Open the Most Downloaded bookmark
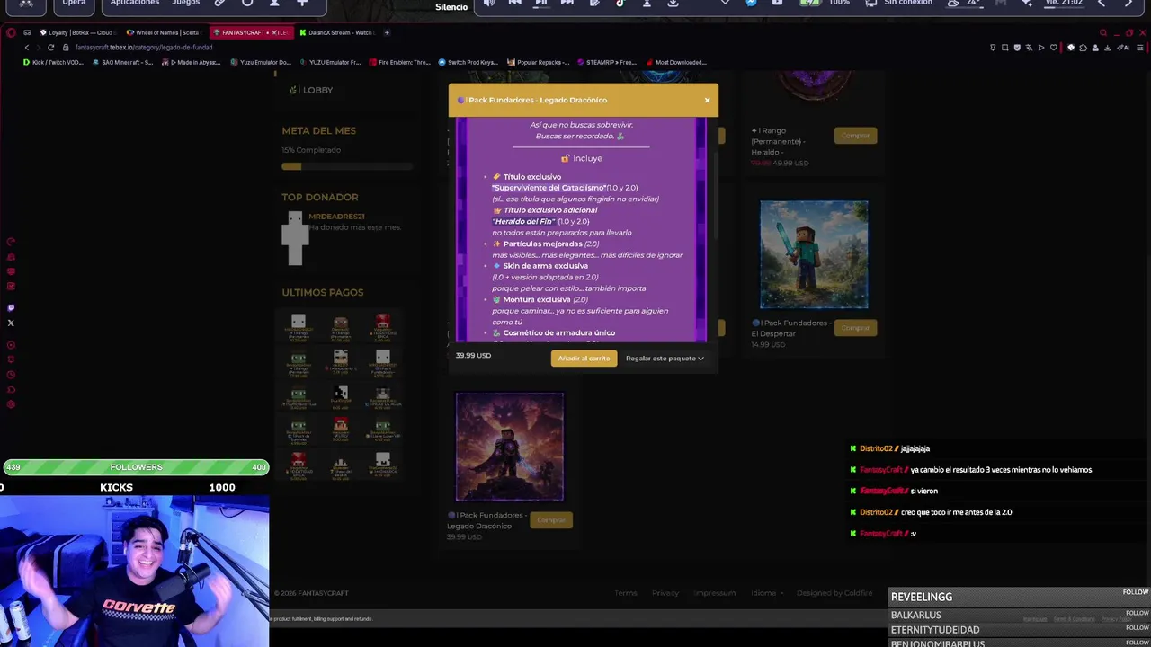 tap(676, 62)
